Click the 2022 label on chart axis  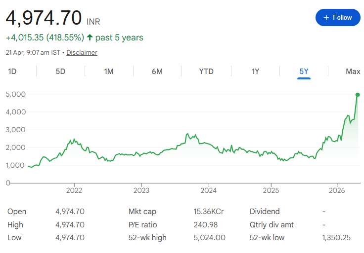pos(74,190)
